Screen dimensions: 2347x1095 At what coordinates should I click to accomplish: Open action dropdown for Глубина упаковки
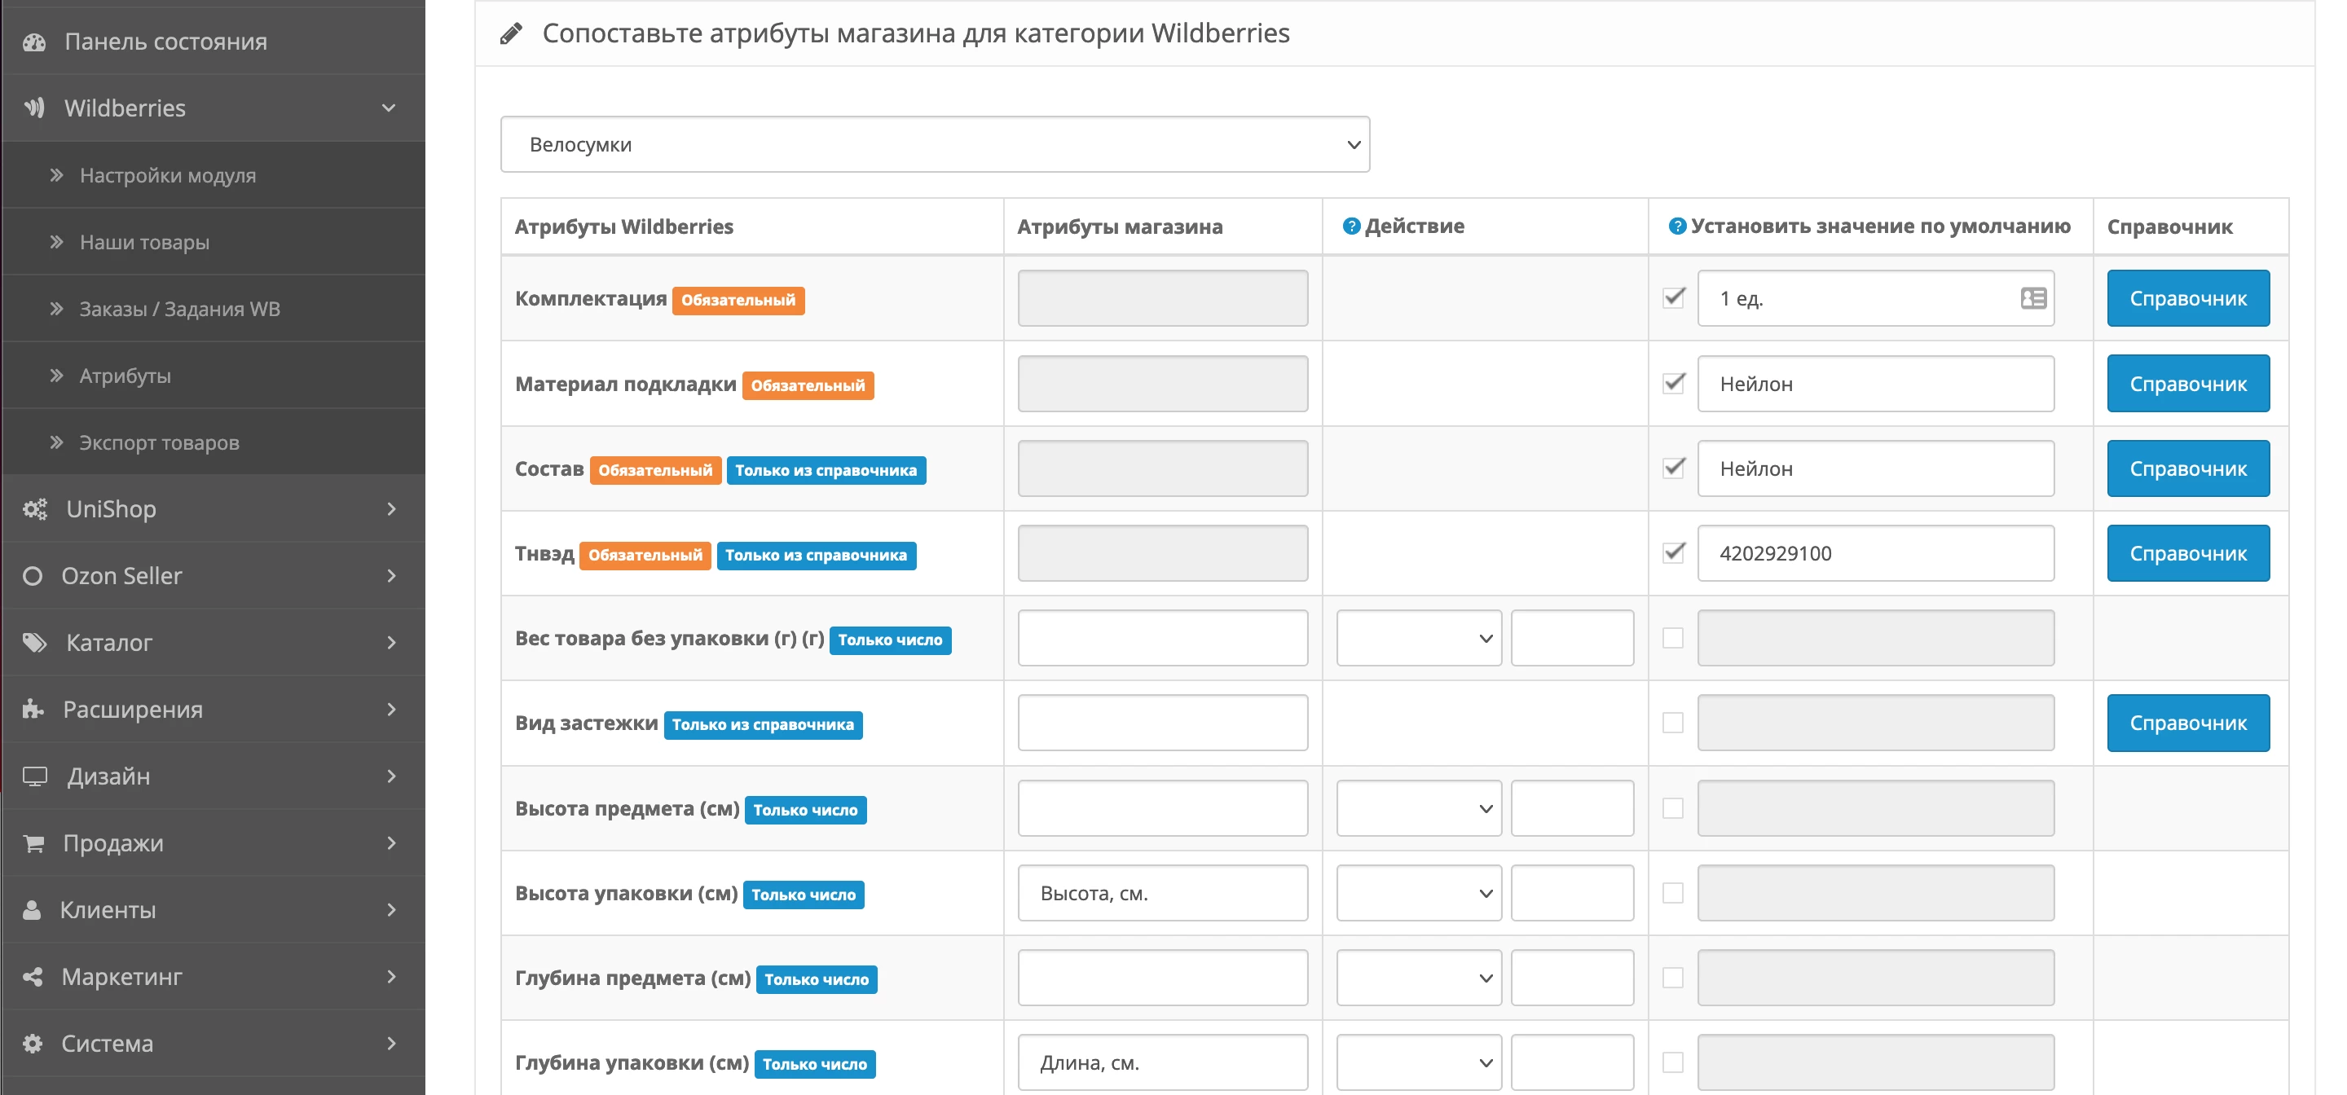coord(1419,1062)
